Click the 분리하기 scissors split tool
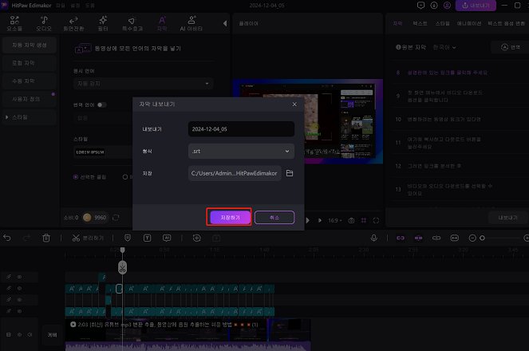This screenshot has width=529, height=351. pos(88,238)
